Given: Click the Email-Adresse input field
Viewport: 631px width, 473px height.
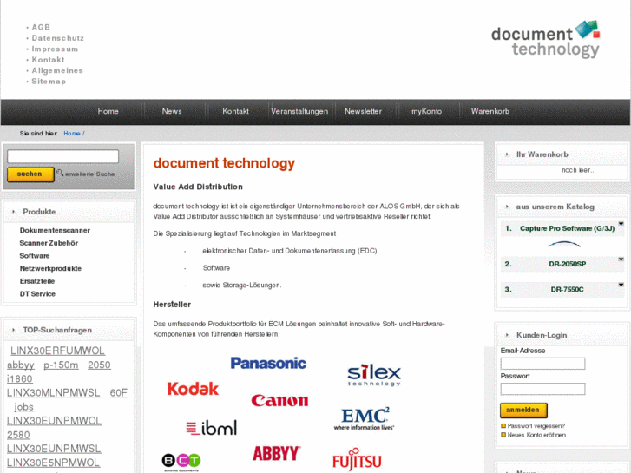Looking at the screenshot, I should (542, 364).
